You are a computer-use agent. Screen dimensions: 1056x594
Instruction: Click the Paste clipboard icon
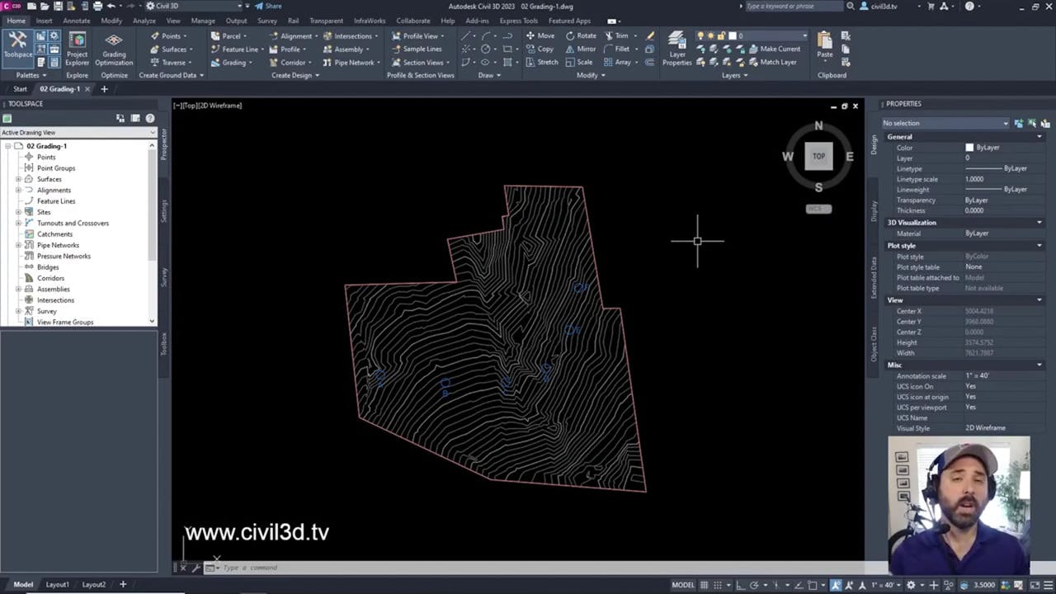(824, 44)
